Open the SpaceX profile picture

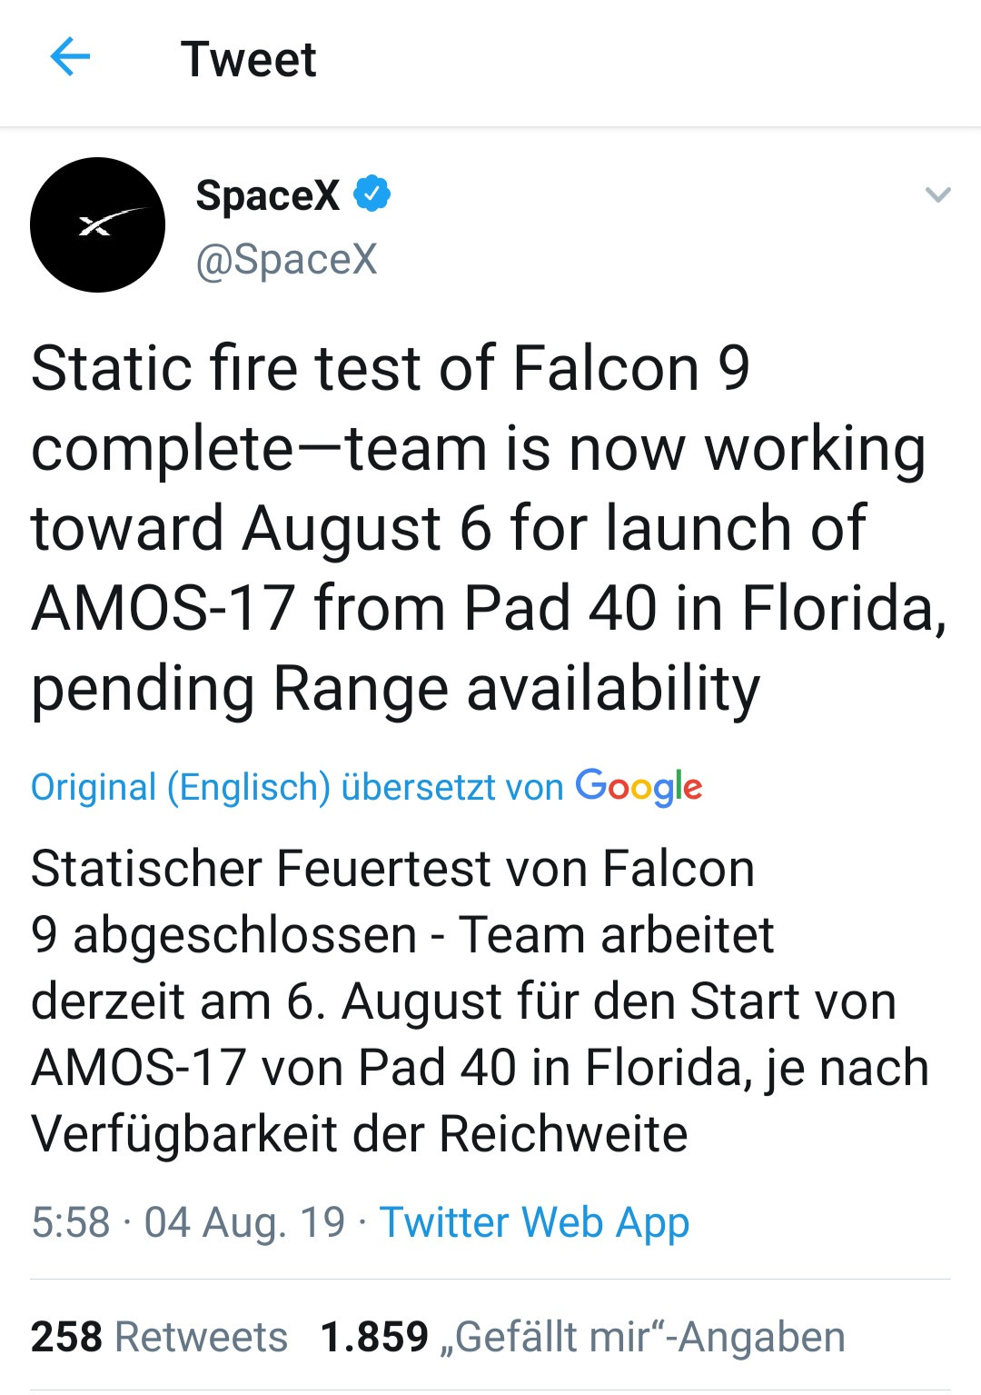(98, 224)
